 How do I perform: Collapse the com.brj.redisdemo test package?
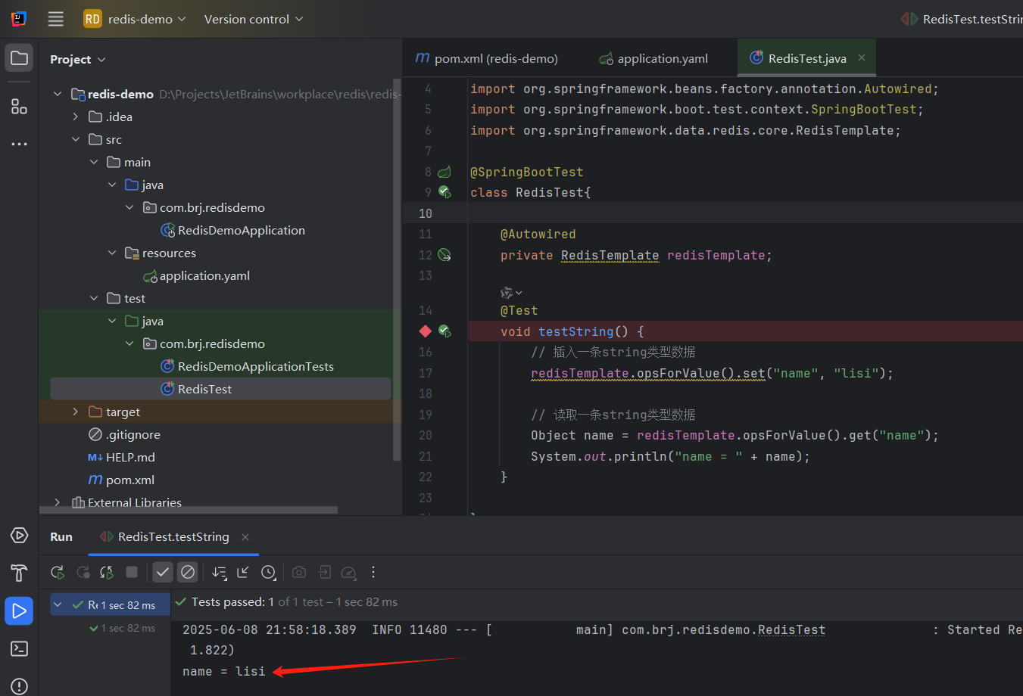pyautogui.click(x=129, y=343)
